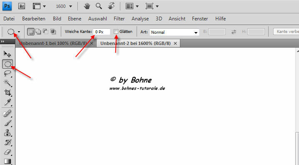Choose the Add to selection mode

click(38, 32)
